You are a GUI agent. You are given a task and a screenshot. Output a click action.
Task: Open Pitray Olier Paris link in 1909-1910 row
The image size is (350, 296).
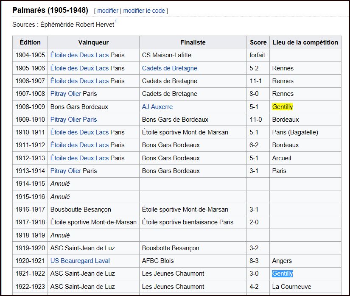(74, 119)
